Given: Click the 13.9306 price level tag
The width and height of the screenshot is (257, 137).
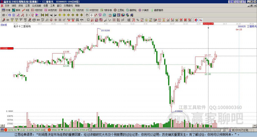Looking at the screenshot, I should click(x=7, y=48).
